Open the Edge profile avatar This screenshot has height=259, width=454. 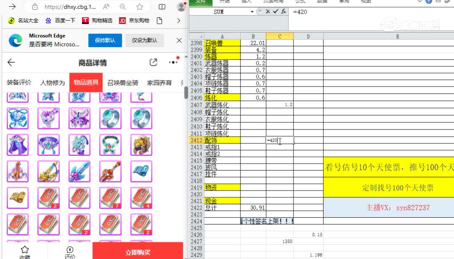(181, 6)
